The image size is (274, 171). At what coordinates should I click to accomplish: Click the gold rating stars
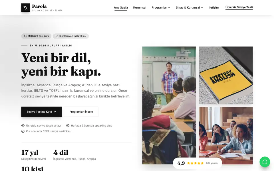pos(195,163)
